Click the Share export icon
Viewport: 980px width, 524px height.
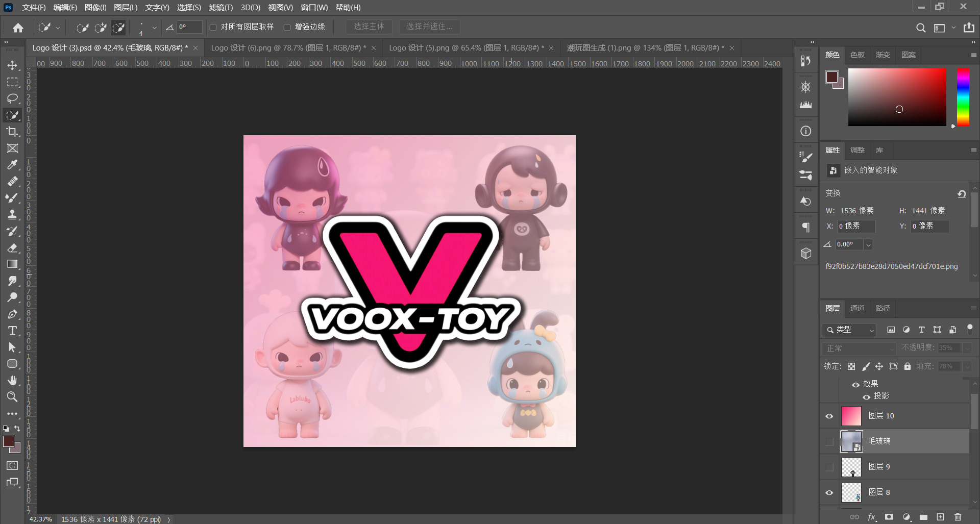pyautogui.click(x=969, y=28)
